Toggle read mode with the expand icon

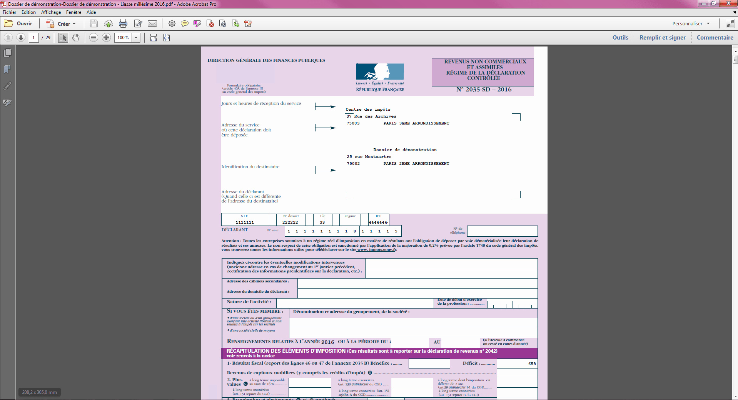tap(730, 24)
